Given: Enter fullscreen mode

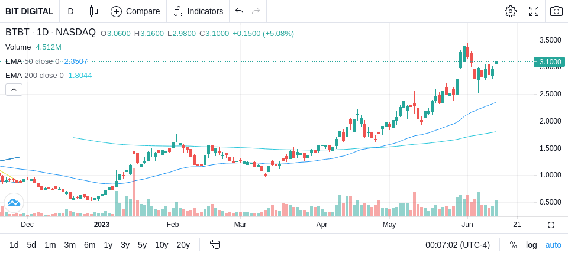Looking at the screenshot, I should coord(534,11).
